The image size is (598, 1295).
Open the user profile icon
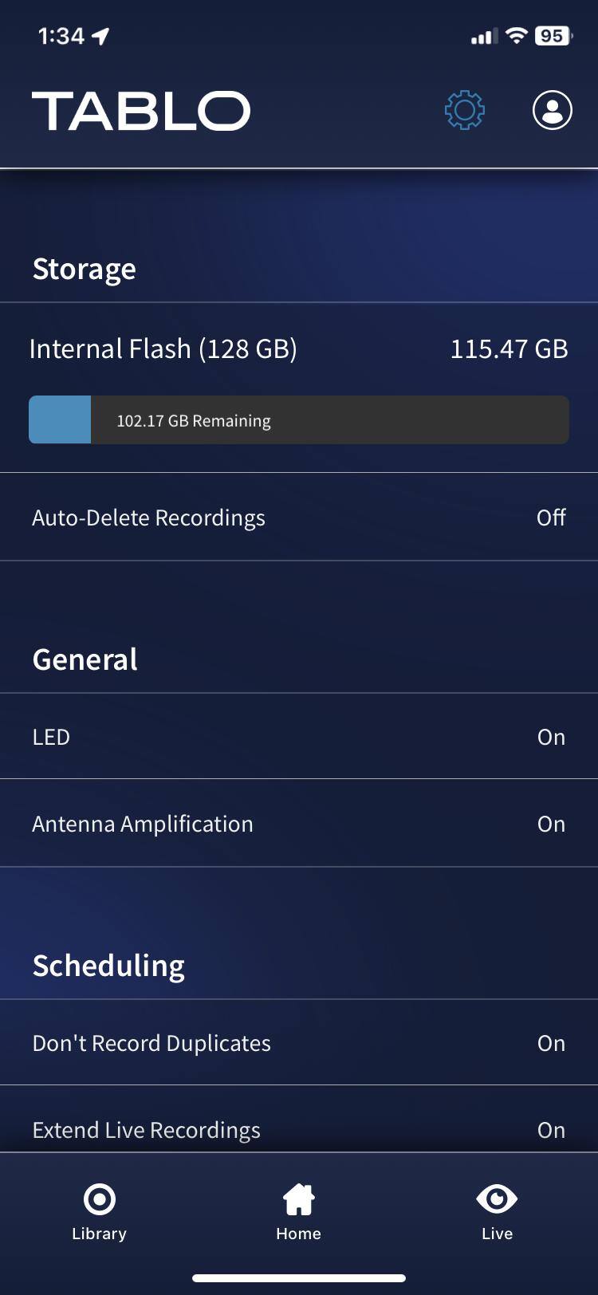[552, 110]
